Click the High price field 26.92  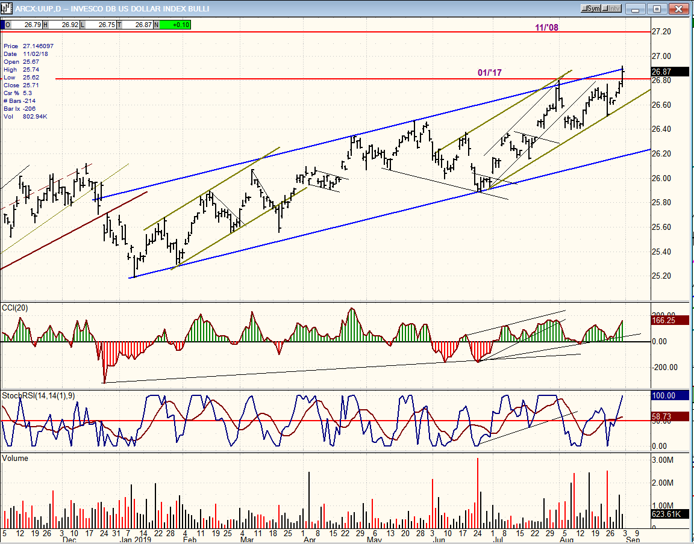tap(64, 25)
